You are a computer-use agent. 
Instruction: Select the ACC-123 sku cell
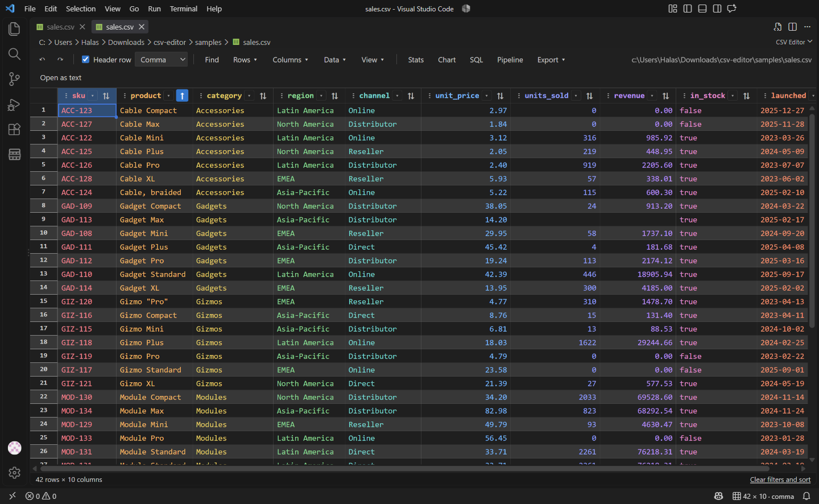pyautogui.click(x=87, y=110)
